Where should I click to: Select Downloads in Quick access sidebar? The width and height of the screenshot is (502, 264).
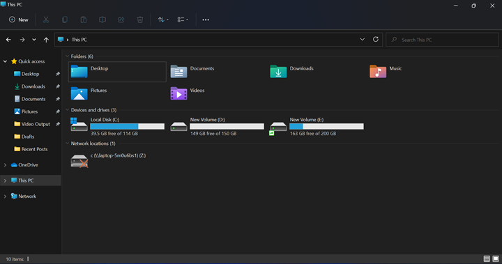point(31,86)
